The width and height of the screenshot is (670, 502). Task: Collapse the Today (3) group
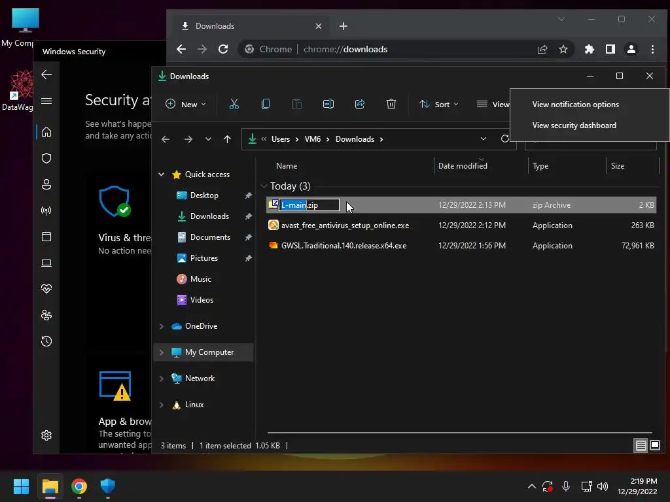pos(264,186)
